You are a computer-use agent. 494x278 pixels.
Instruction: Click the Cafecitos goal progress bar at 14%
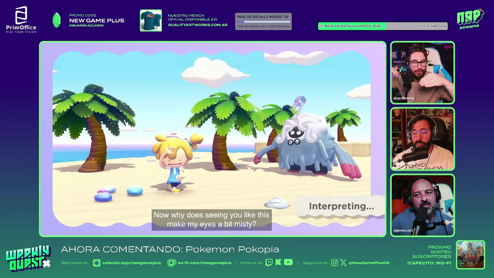[263, 22]
